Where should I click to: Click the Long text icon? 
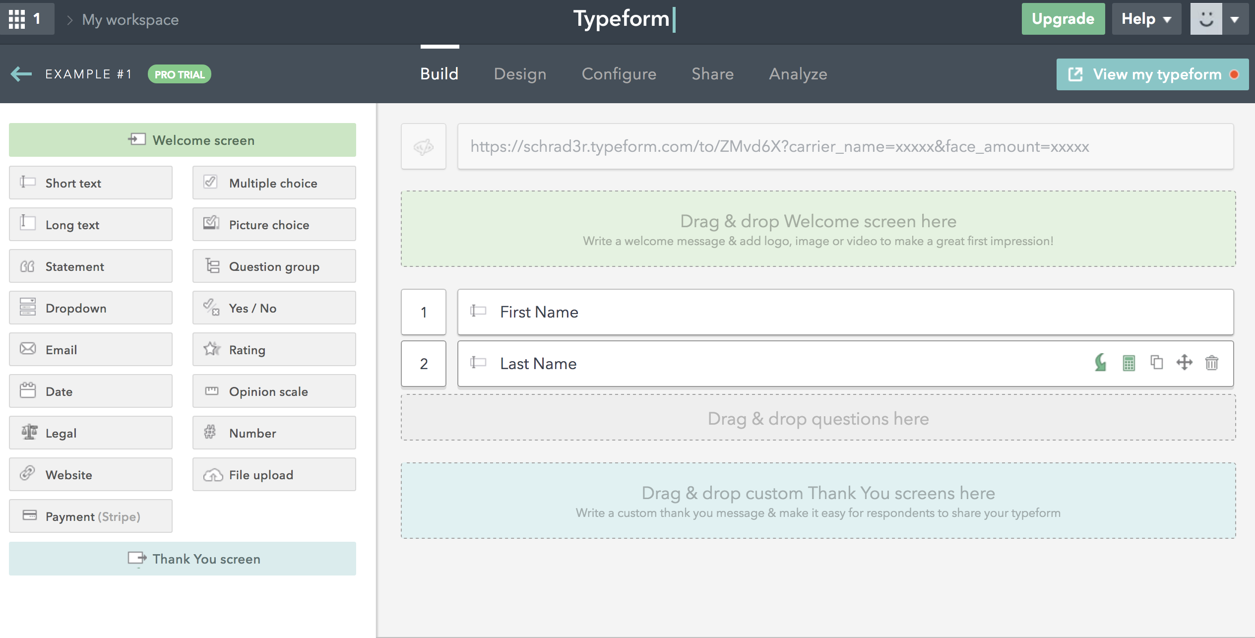pos(28,223)
